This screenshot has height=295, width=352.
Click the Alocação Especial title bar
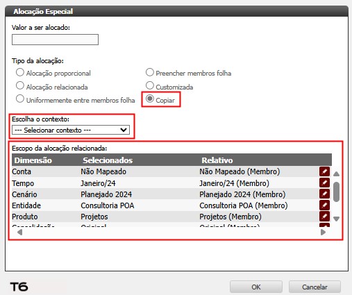pyautogui.click(x=176, y=11)
